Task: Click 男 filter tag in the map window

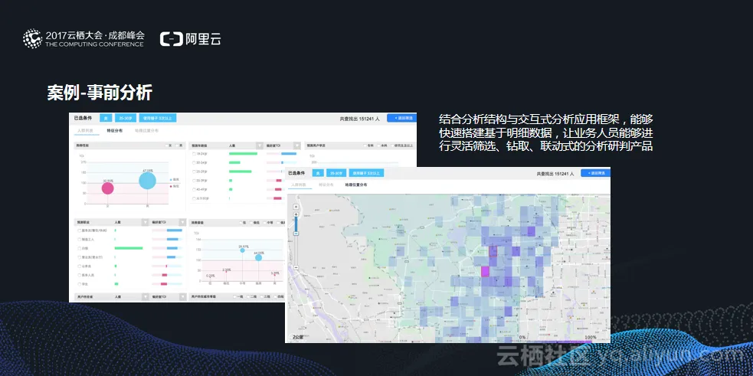Action: pyautogui.click(x=318, y=173)
